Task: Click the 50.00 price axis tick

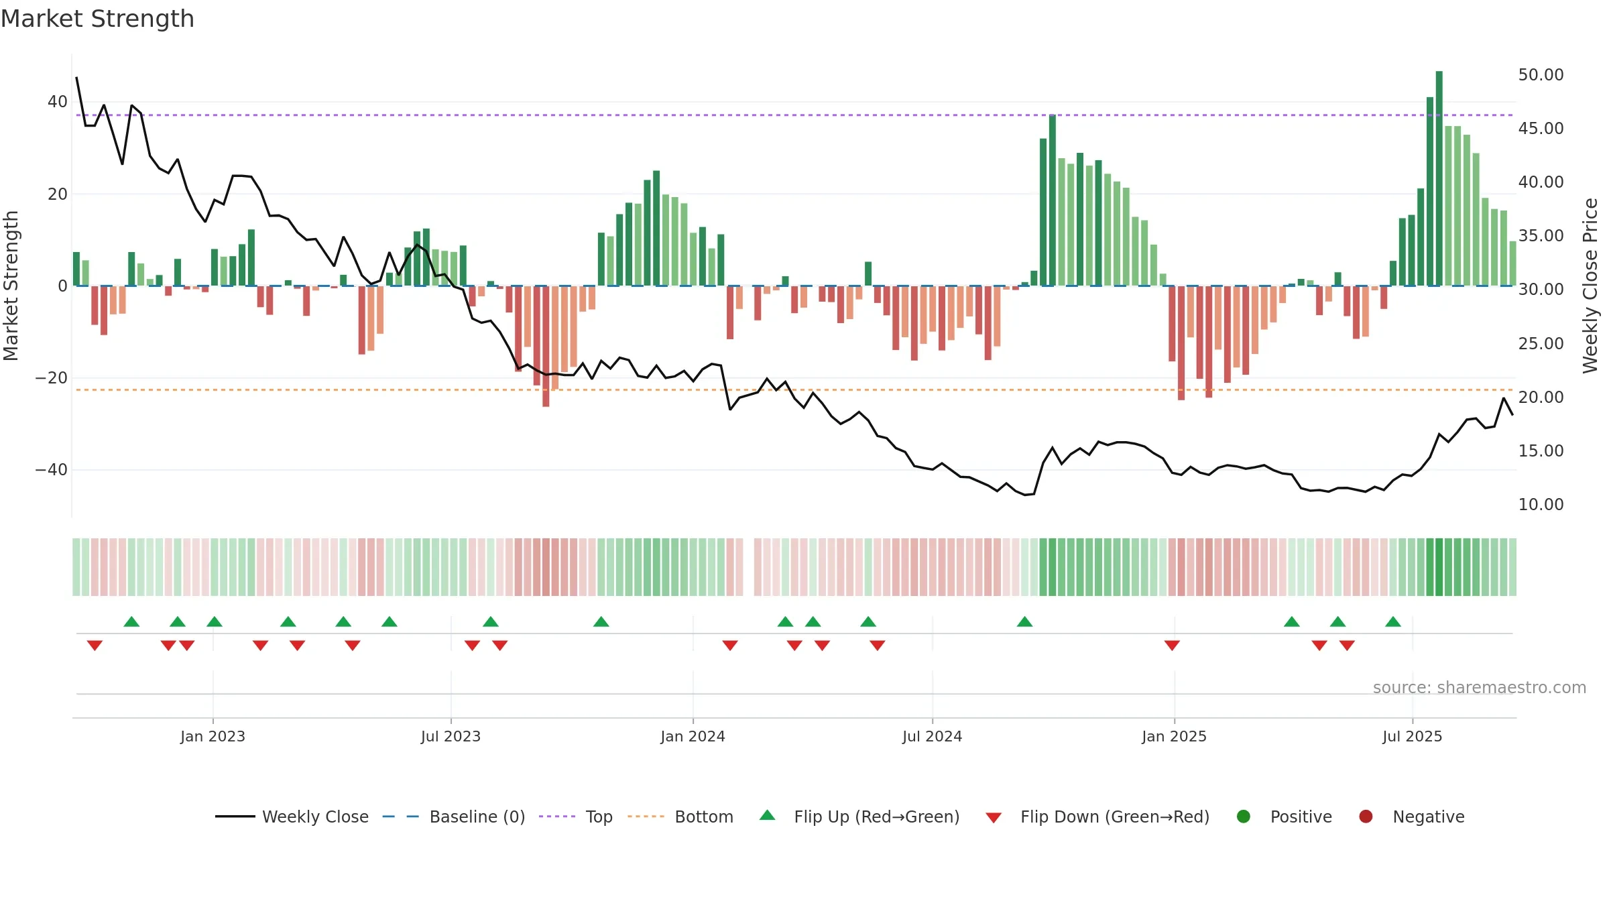Action: coord(1541,74)
